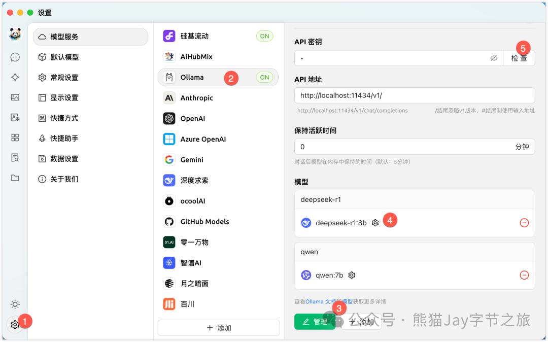
Task: Select 数据设置 settings section
Action: click(90, 159)
